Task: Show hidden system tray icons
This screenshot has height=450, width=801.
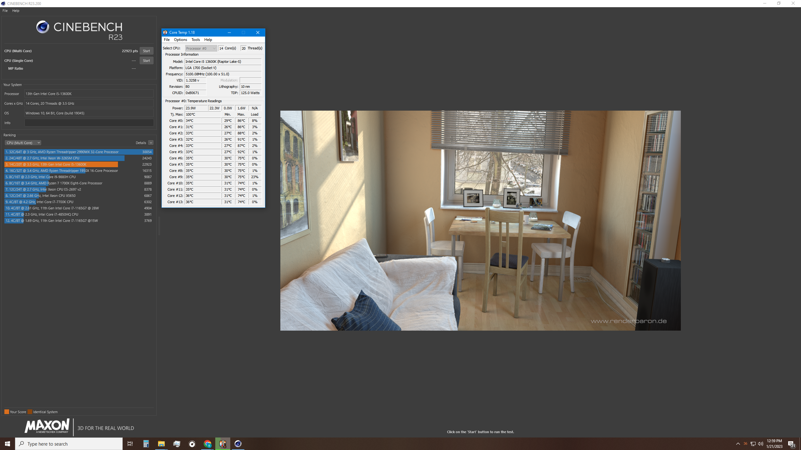Action: (x=738, y=444)
